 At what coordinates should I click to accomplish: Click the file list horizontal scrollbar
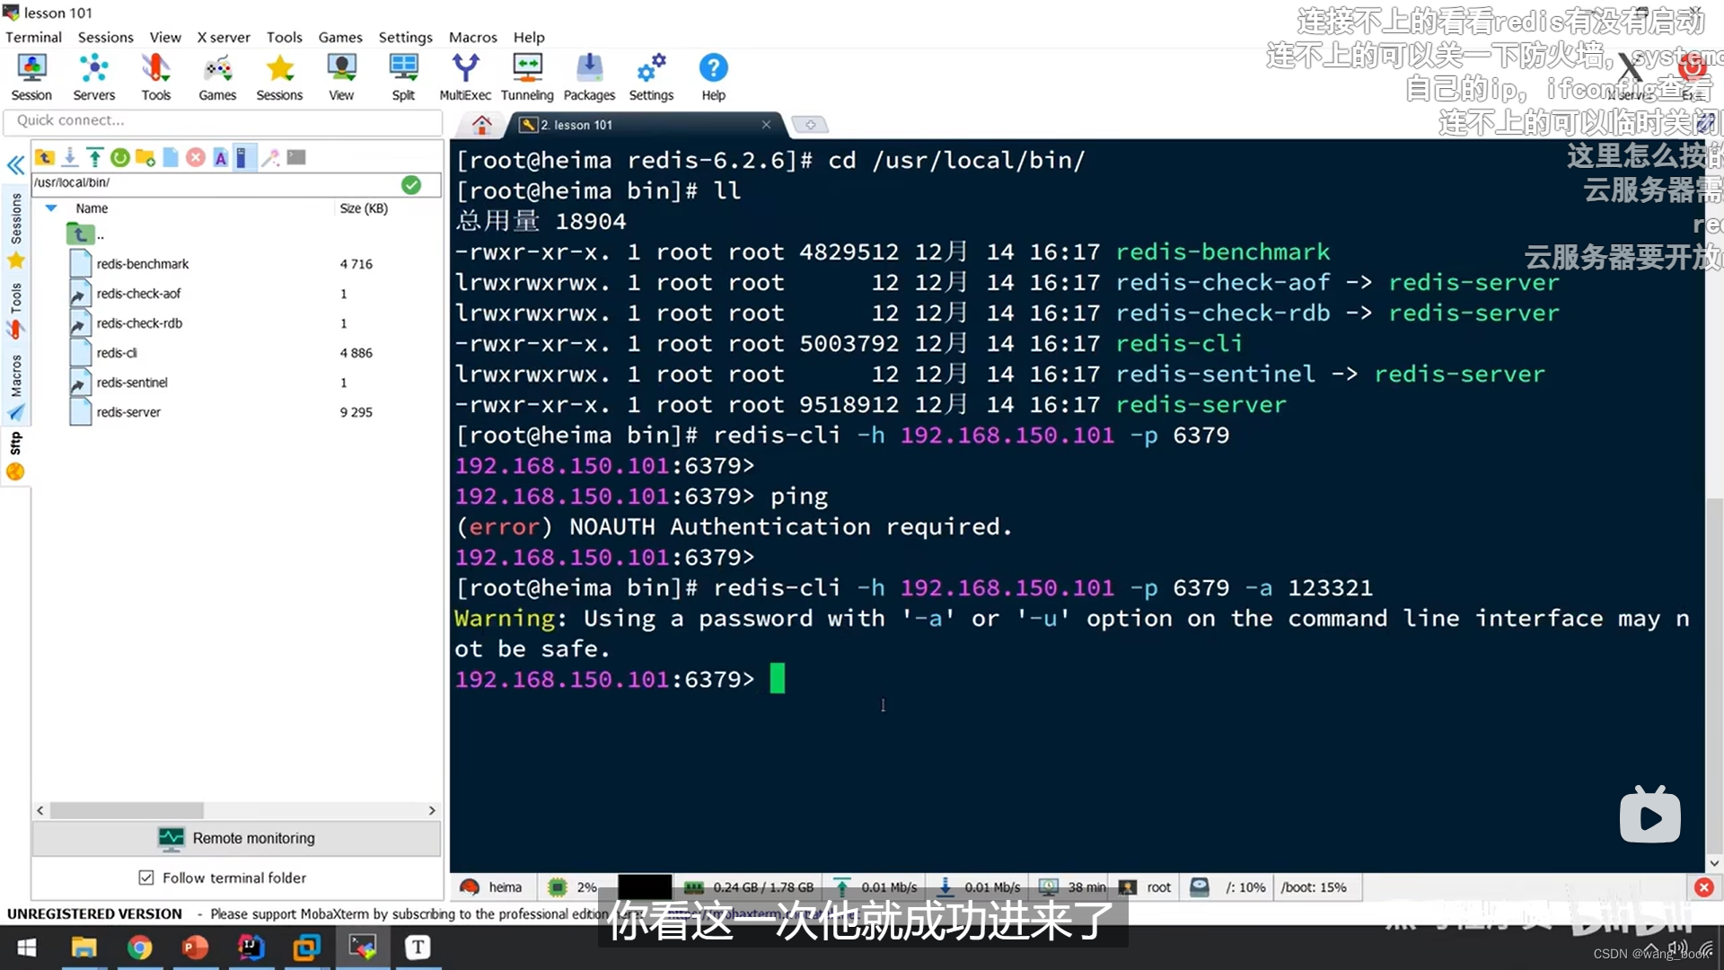(x=128, y=810)
